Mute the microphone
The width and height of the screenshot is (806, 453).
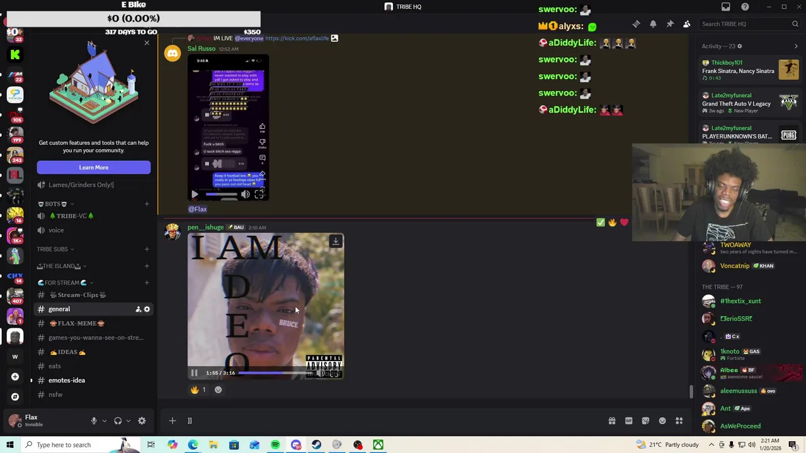[x=94, y=421]
